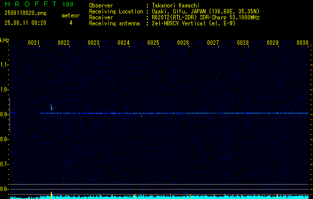The image size is (313, 199).
Task: Click the version number 1.0.0
Action: click(x=68, y=4)
